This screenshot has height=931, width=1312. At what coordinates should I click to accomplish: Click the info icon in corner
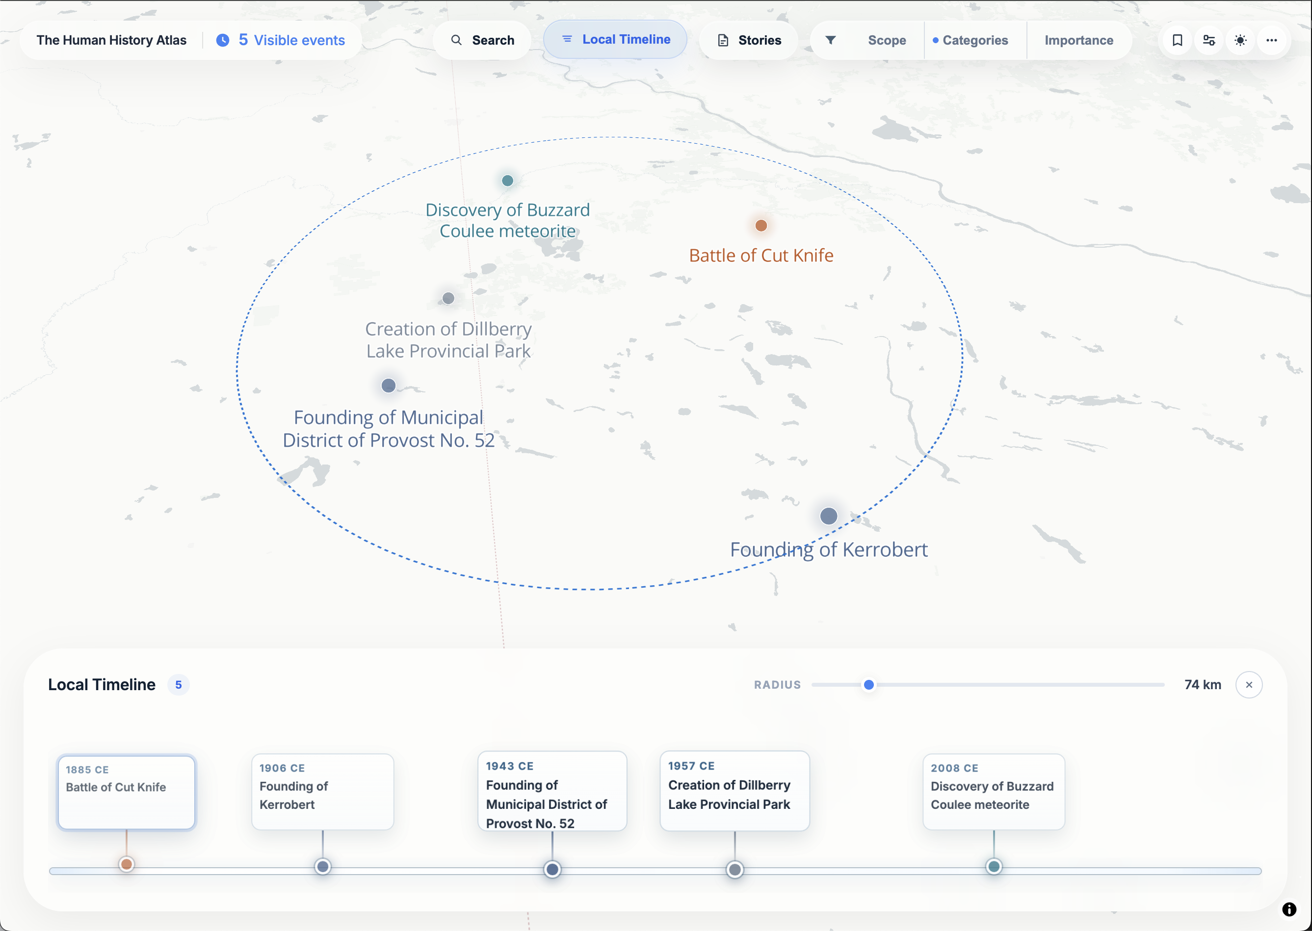pos(1288,909)
